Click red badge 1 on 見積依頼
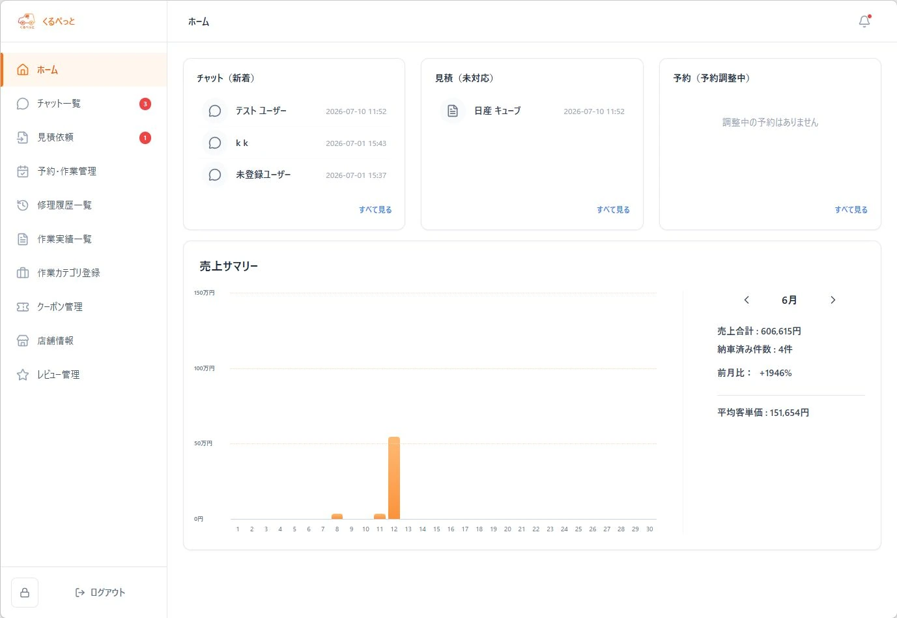This screenshot has width=897, height=618. pos(145,138)
